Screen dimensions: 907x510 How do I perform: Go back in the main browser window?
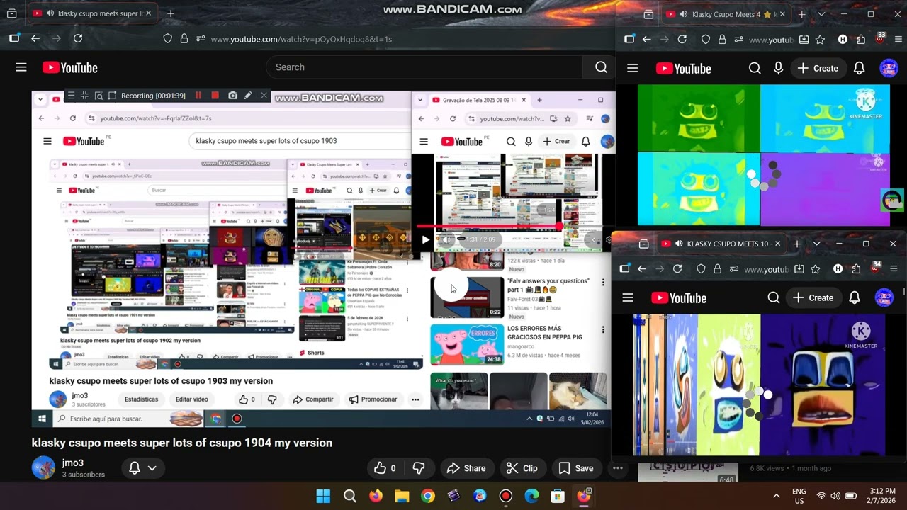35,39
